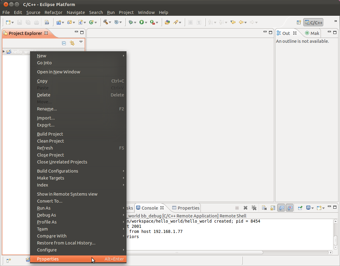Collapse all in Project Explorer

64,43
